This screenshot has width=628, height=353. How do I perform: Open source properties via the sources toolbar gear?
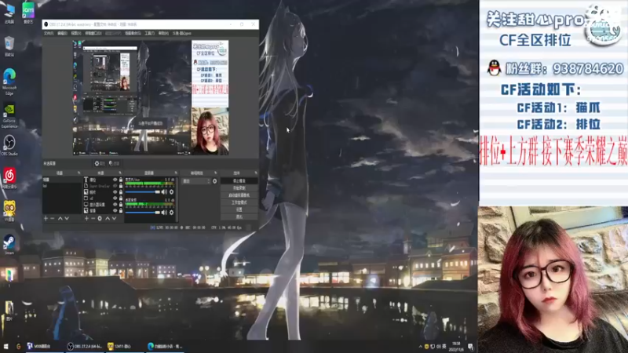tap(100, 219)
